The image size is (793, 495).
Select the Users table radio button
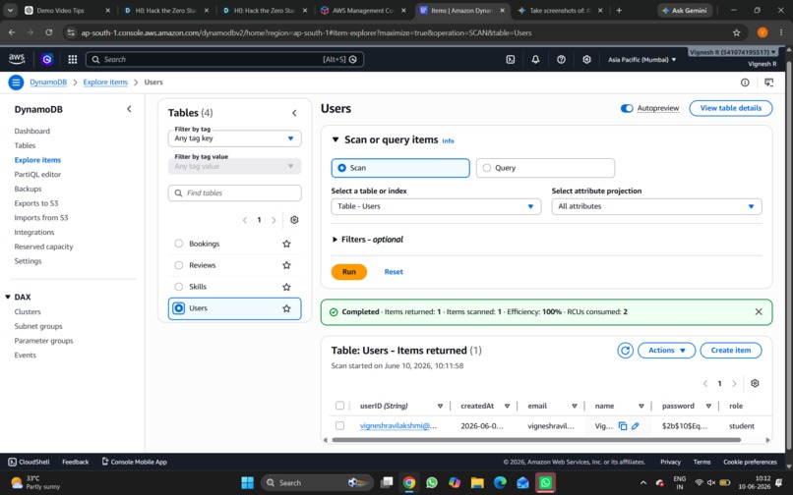178,308
